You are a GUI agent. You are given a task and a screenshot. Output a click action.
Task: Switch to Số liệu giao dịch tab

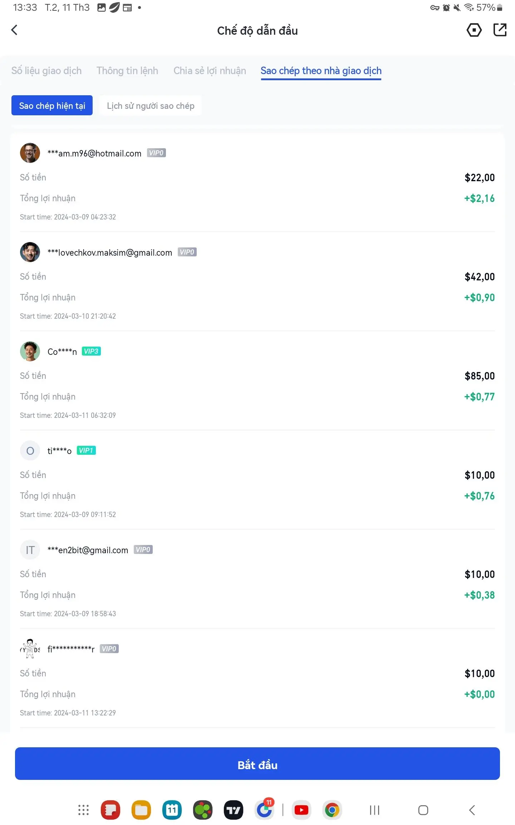[46, 71]
